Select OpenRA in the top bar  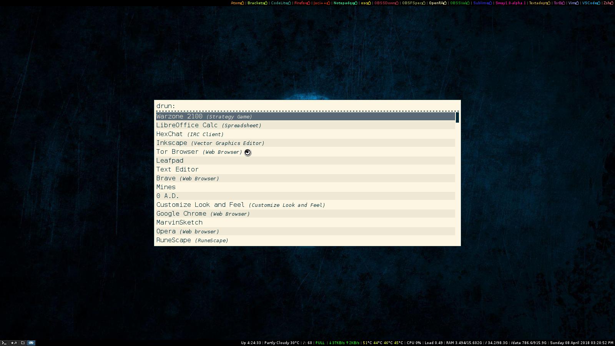(x=435, y=3)
